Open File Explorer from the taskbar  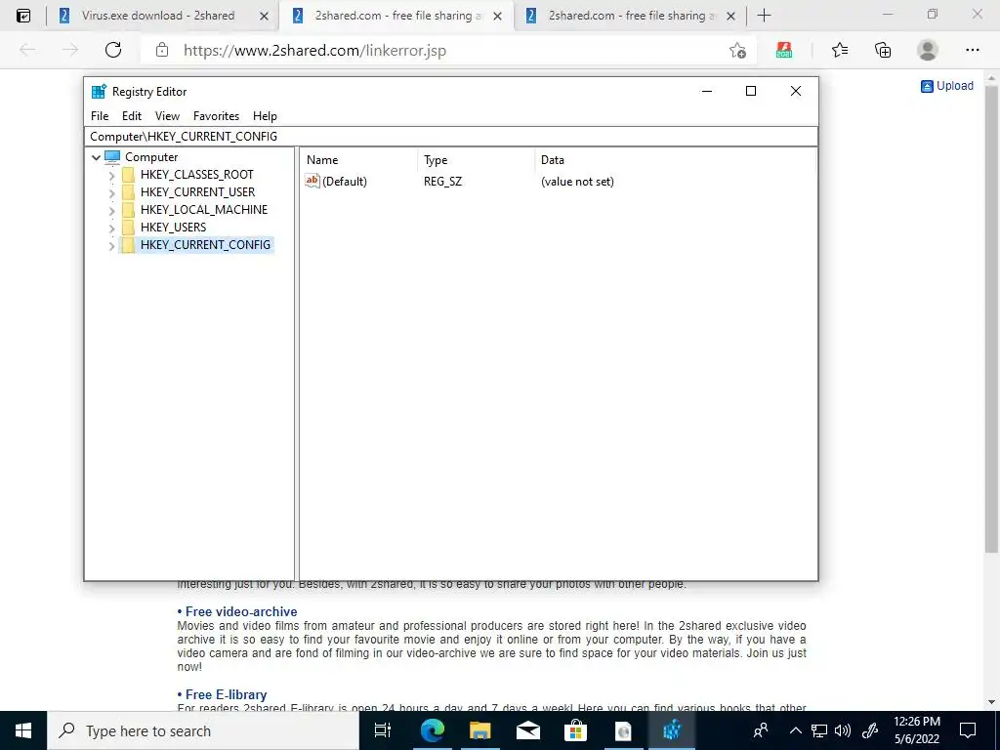(x=480, y=730)
